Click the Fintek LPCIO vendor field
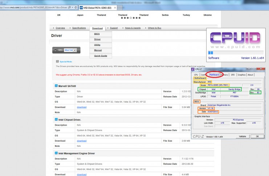Image resolution: width=269 pixels, height=176 pixels. [213, 97]
